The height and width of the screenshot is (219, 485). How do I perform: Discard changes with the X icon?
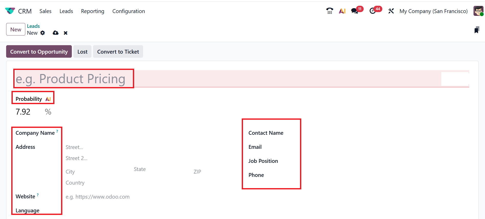click(x=66, y=33)
